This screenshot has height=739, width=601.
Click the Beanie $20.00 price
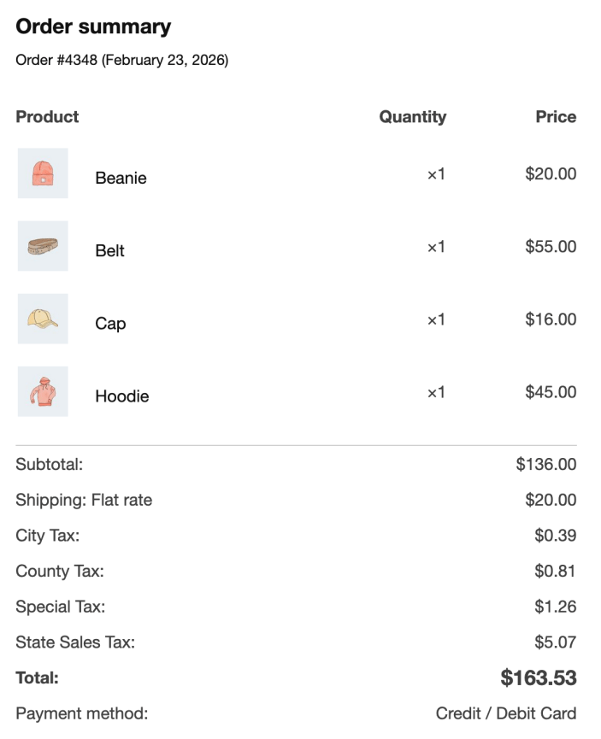coord(551,173)
